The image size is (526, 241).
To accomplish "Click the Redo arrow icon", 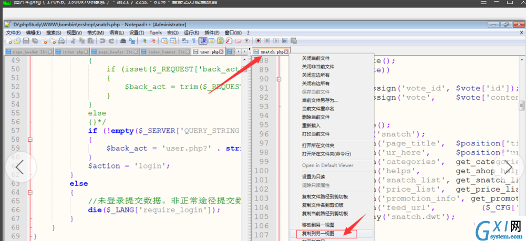I will [x=111, y=41].
